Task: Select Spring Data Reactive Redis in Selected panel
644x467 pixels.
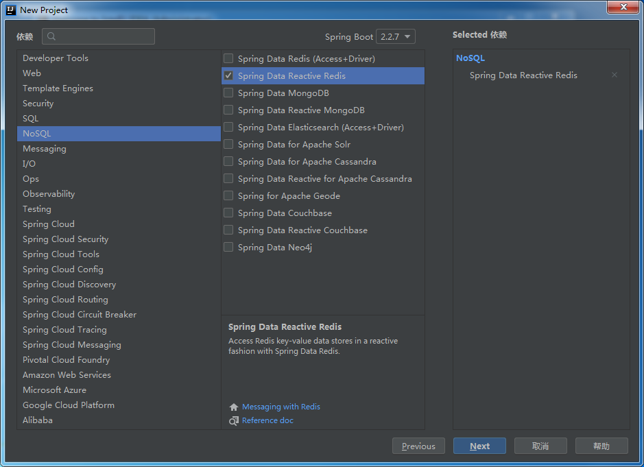Action: (x=524, y=75)
